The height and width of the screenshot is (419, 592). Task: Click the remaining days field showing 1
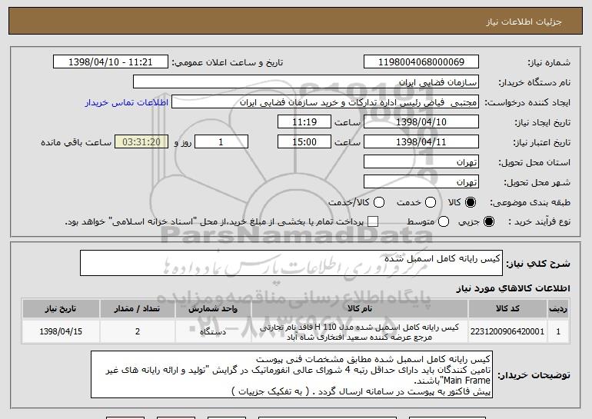pos(221,142)
